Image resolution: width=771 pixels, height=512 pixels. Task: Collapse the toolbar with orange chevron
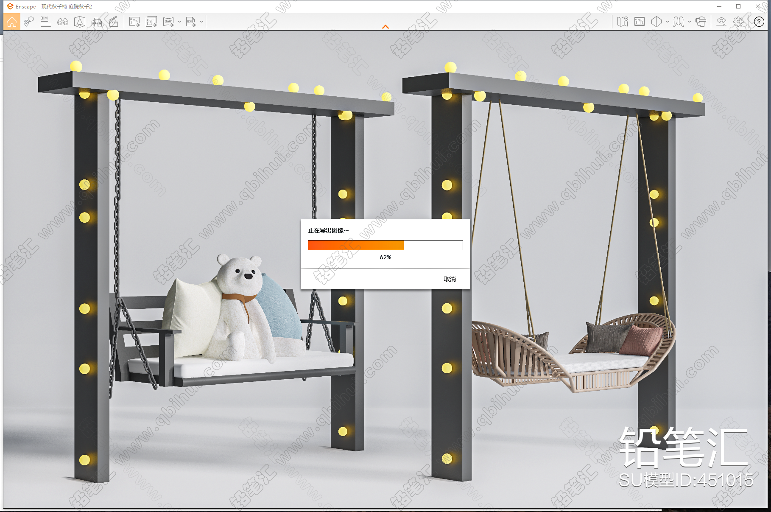385,27
